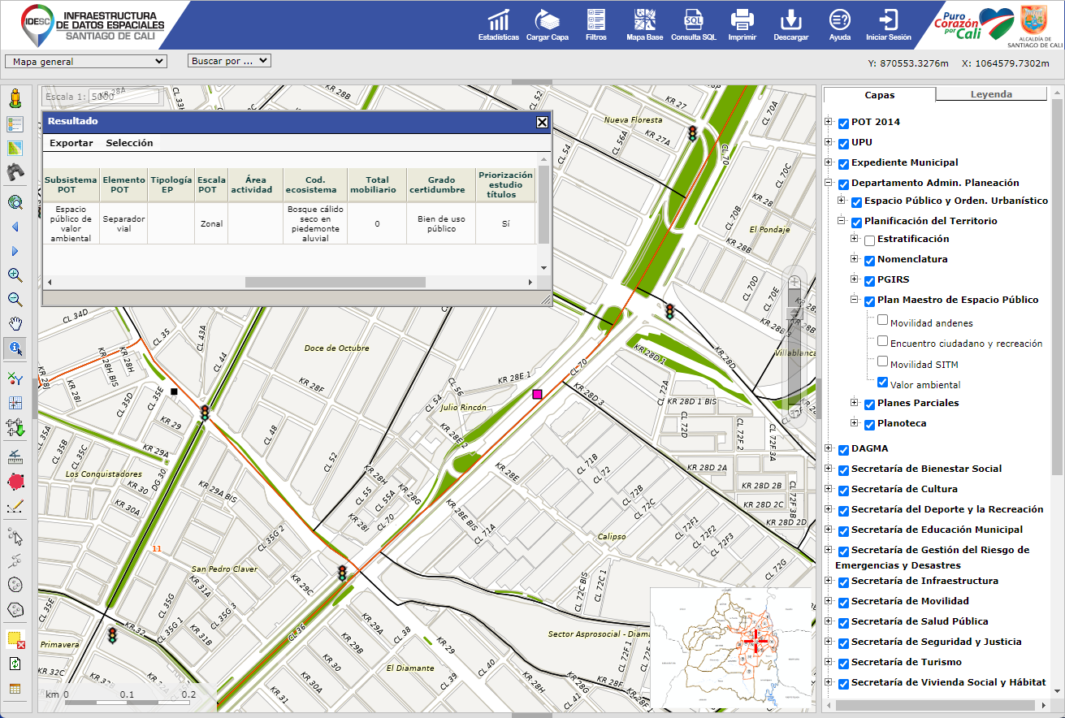
Task: Expand Secretaría de Movilidad node
Action: click(829, 601)
